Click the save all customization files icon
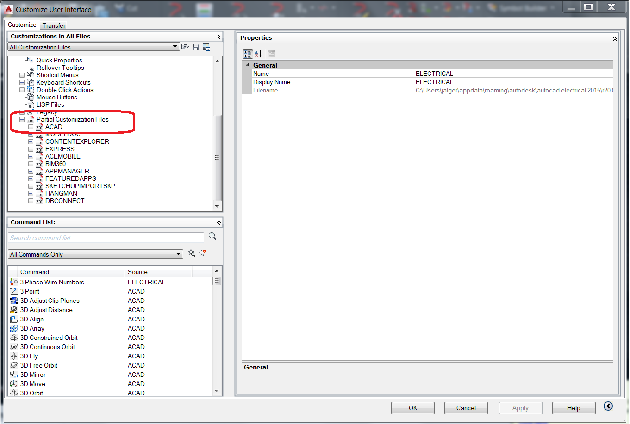This screenshot has height=424, width=630. point(196,47)
